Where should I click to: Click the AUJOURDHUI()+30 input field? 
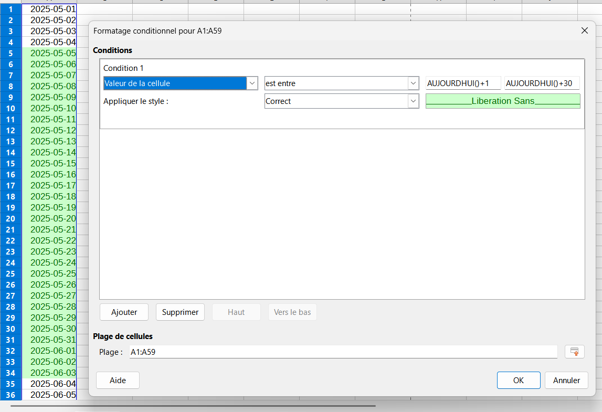tap(542, 83)
